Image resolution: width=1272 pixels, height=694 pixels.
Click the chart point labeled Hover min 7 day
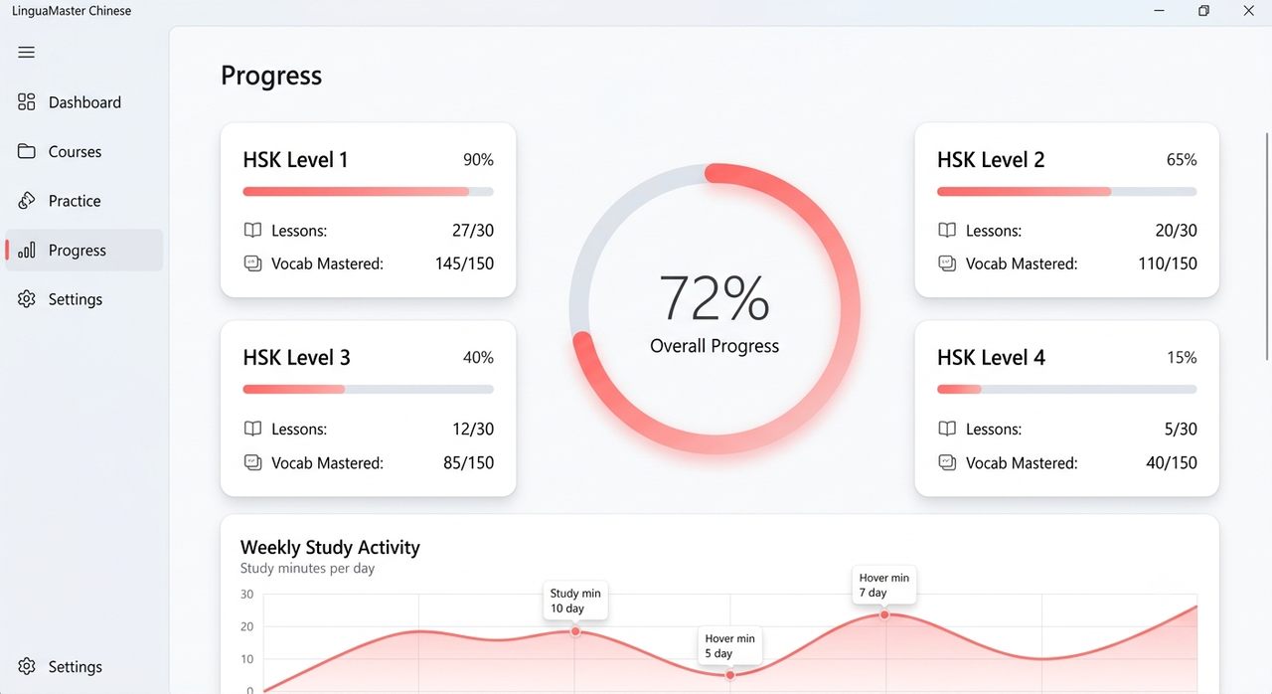[x=884, y=614]
